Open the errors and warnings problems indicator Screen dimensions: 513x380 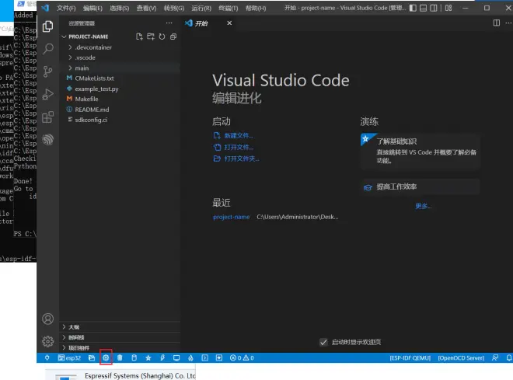(x=242, y=357)
